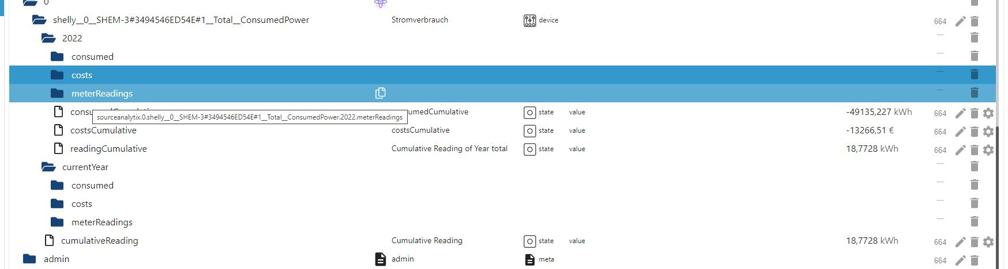Open settings gear for costsCumulative state
The image size is (1008, 269).
(988, 132)
